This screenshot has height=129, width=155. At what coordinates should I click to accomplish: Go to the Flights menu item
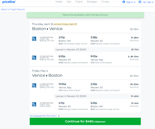tap(79, 2)
